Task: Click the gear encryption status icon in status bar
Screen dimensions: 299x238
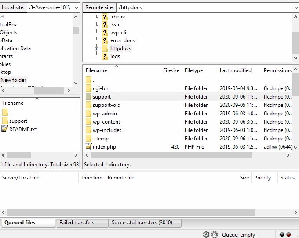Action: 206,234
